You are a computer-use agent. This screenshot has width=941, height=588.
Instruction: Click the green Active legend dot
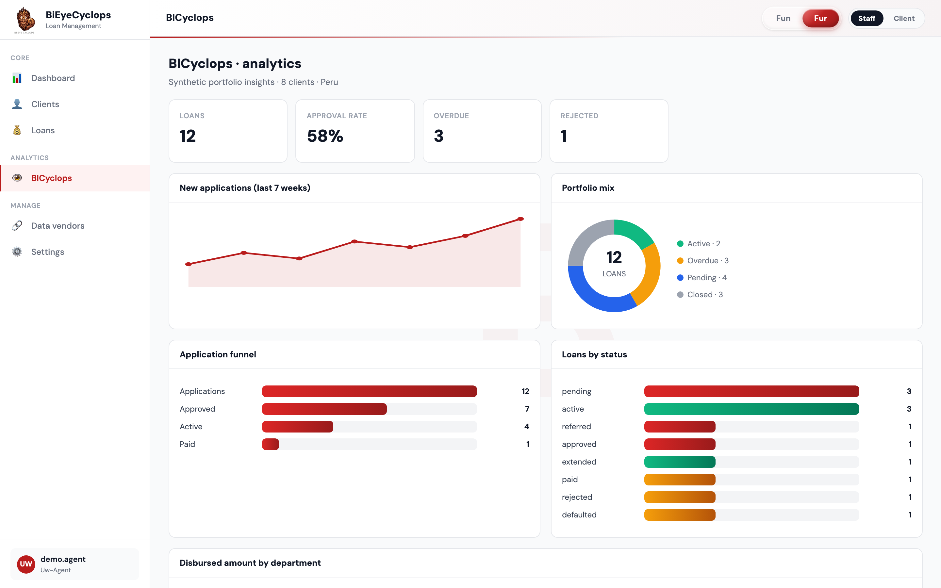680,244
